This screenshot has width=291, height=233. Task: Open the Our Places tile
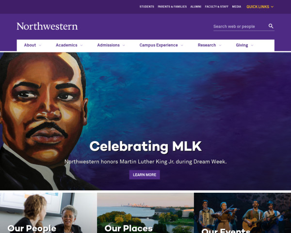145,213
